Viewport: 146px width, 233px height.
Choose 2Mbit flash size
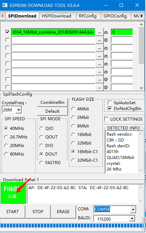coord(80,118)
